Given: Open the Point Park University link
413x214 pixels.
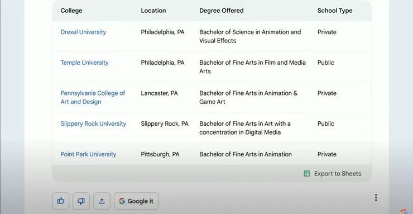Looking at the screenshot, I should [88, 154].
